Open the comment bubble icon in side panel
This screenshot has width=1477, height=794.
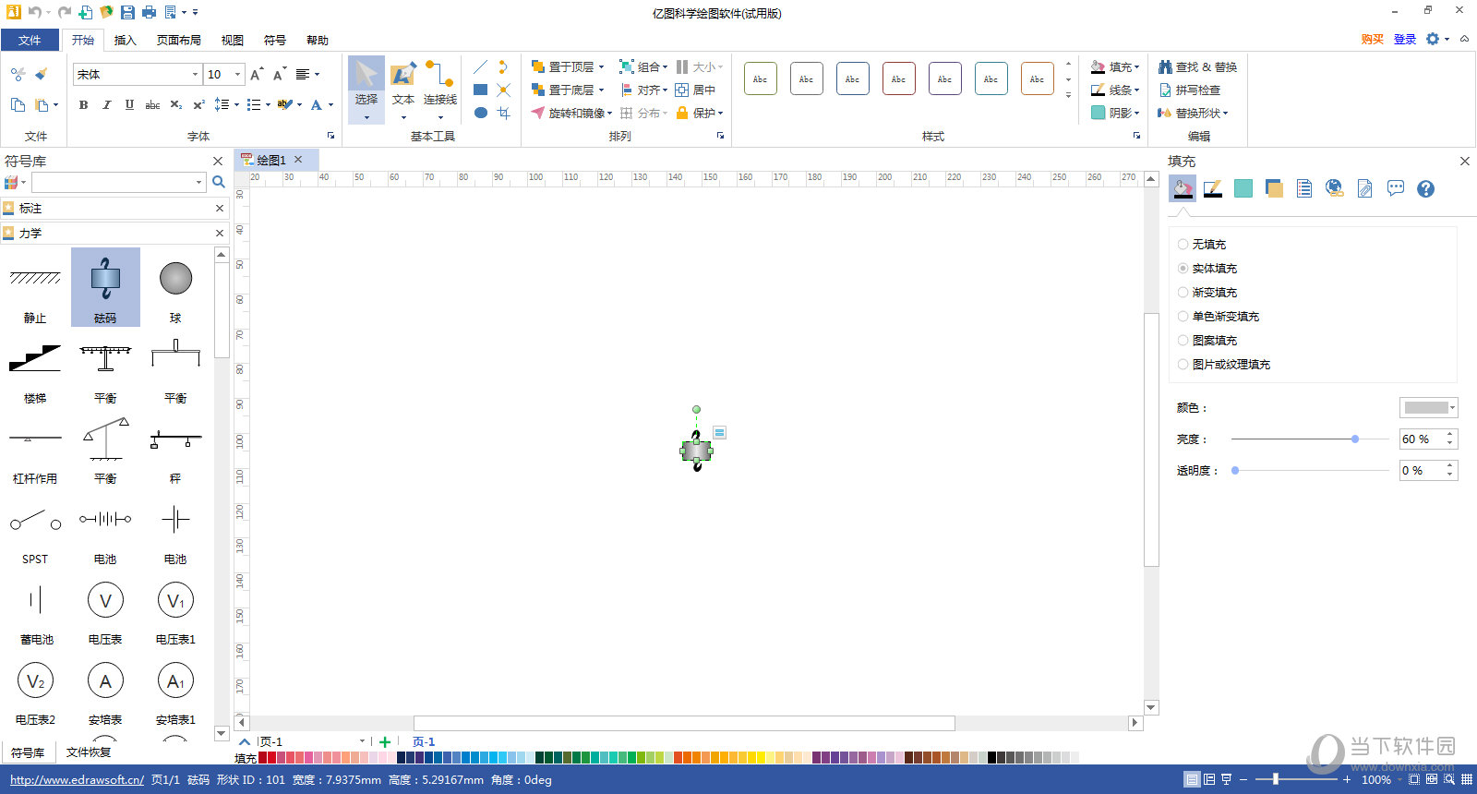point(1396,188)
